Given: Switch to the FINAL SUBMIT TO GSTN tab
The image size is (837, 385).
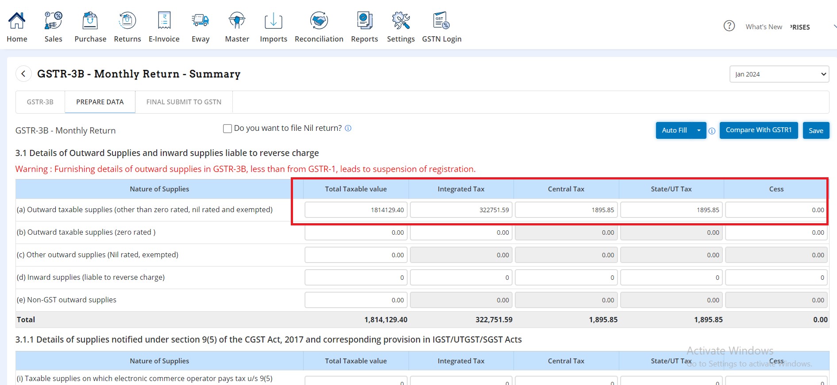Looking at the screenshot, I should coord(184,102).
